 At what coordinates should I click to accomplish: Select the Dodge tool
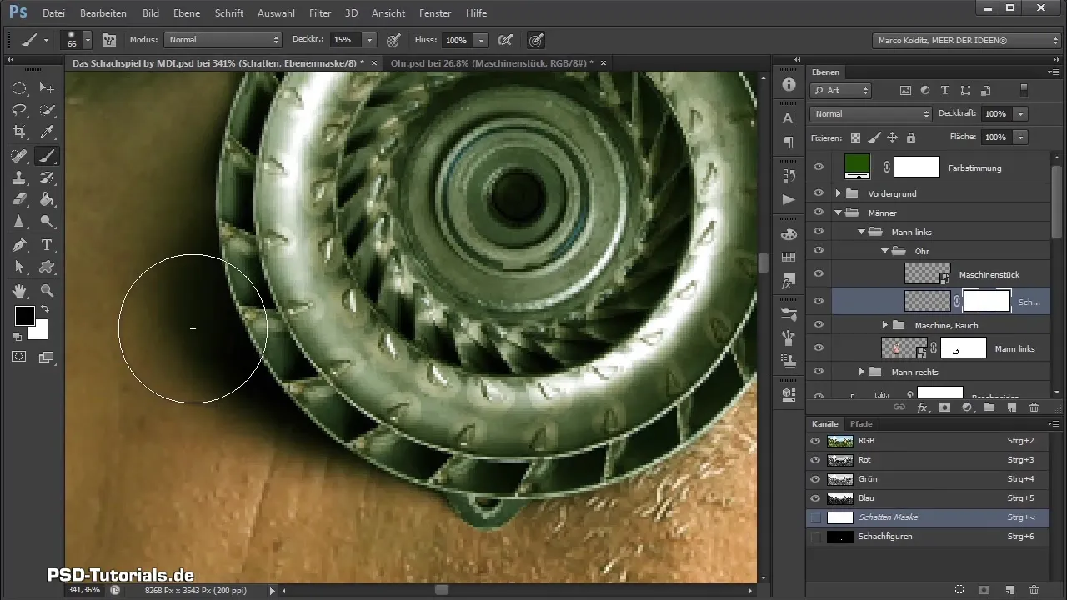(48, 222)
